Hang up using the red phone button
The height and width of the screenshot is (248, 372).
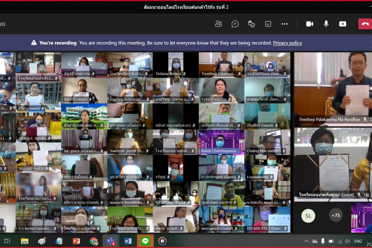[365, 24]
